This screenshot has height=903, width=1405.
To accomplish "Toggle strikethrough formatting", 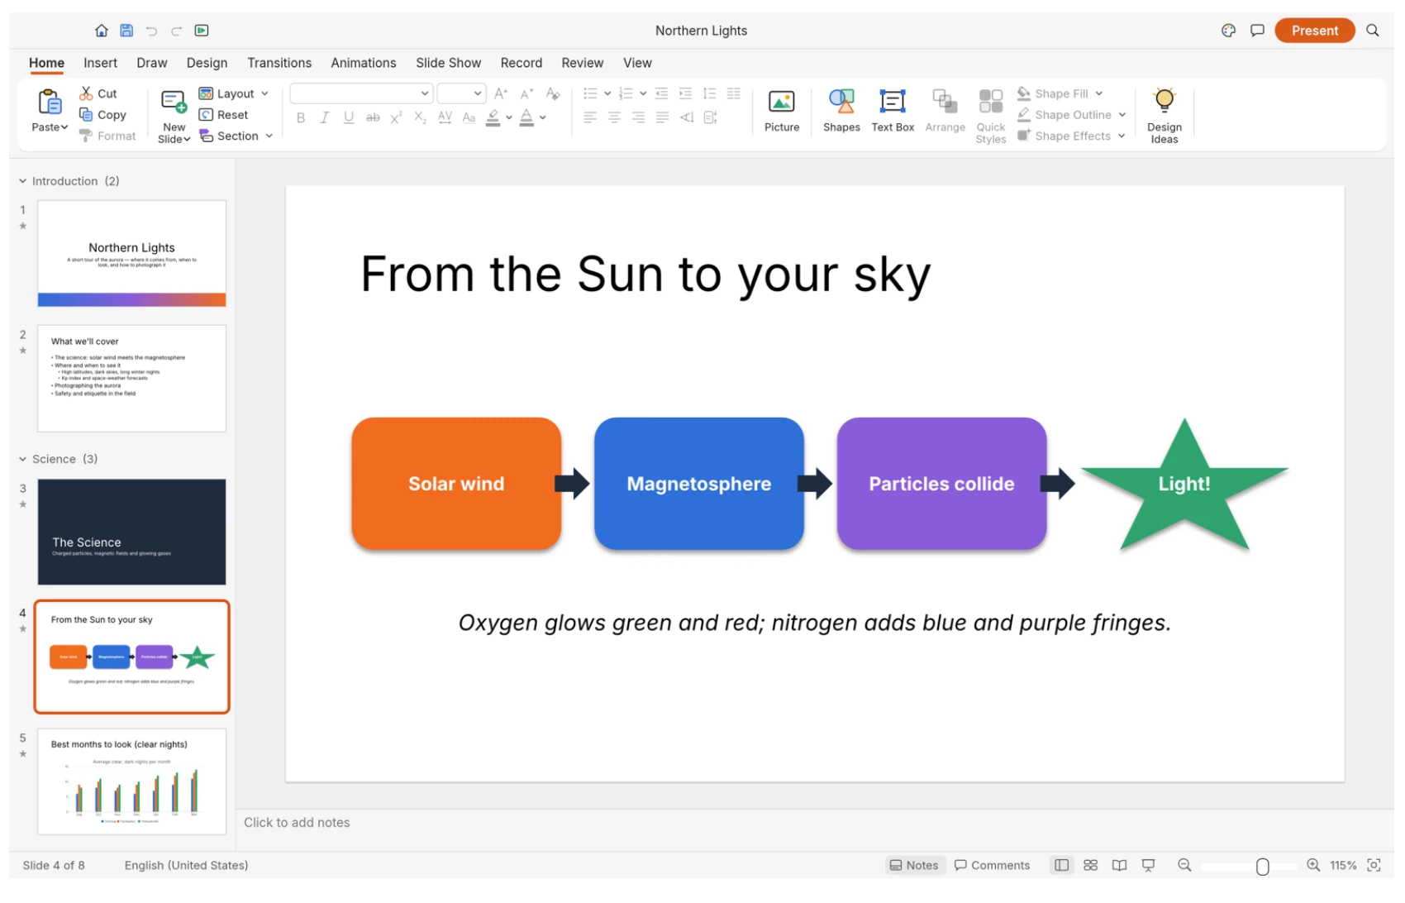I will tap(373, 117).
